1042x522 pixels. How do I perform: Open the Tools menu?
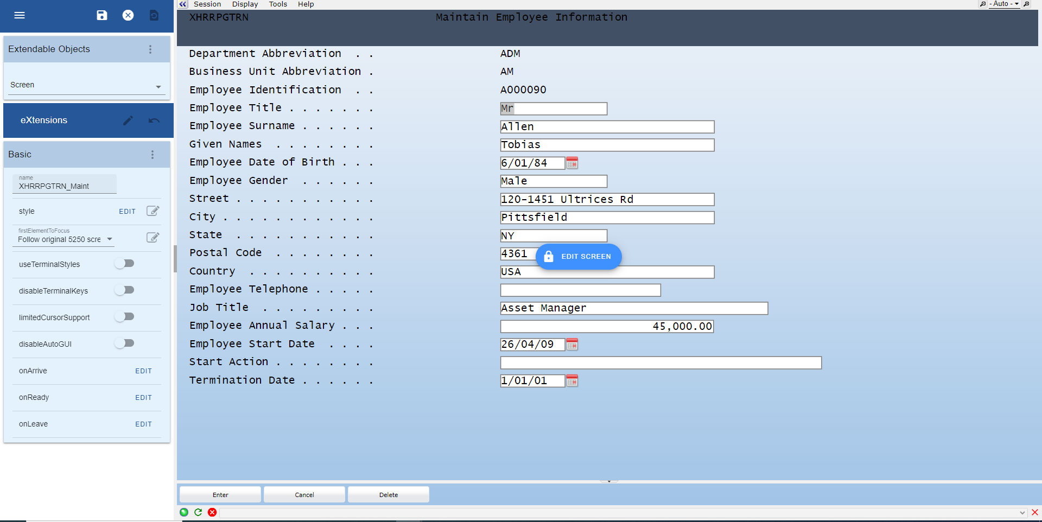278,4
